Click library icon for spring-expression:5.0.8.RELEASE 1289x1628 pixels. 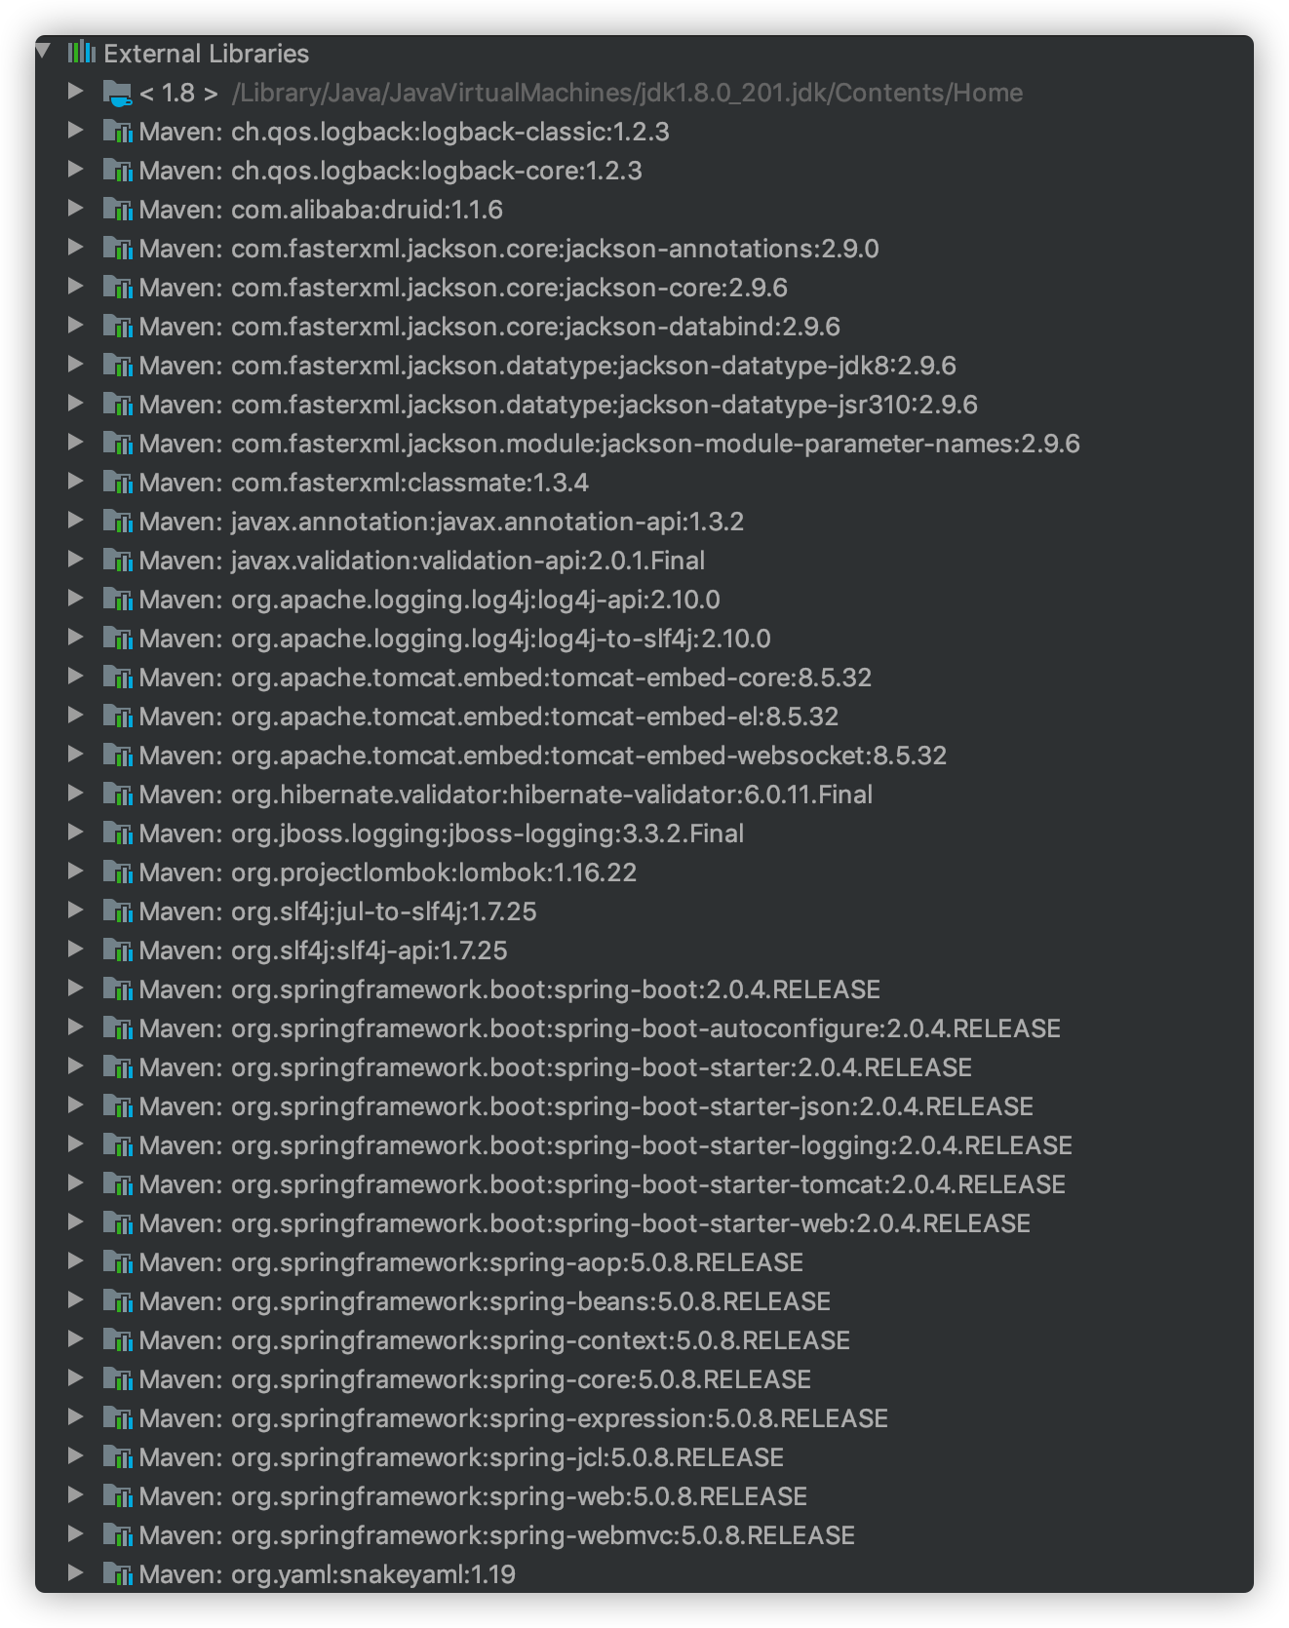point(117,1418)
